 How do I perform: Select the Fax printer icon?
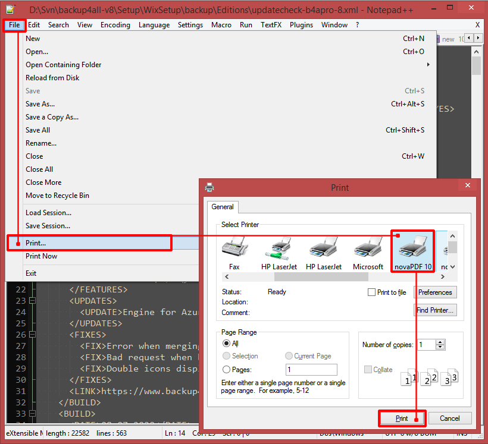(234, 253)
